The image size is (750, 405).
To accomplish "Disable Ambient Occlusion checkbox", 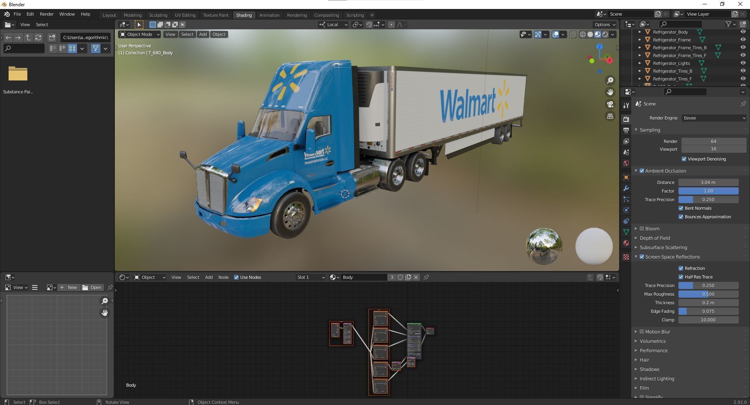I will click(642, 171).
